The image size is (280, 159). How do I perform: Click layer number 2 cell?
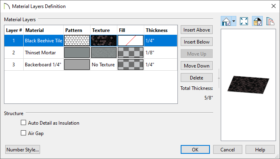coord(14,52)
